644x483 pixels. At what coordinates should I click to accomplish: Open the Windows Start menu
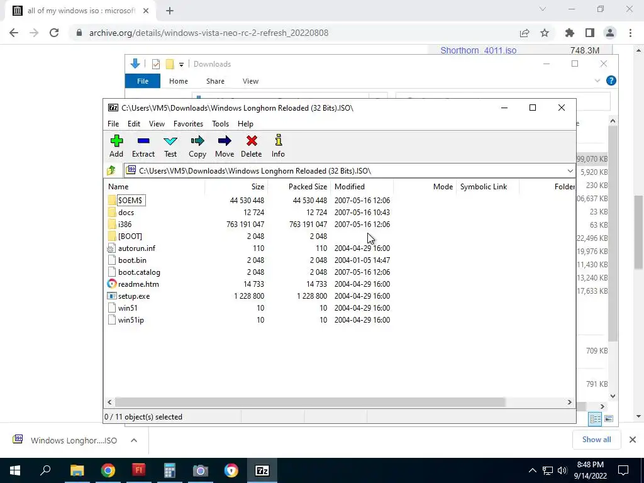(15, 470)
